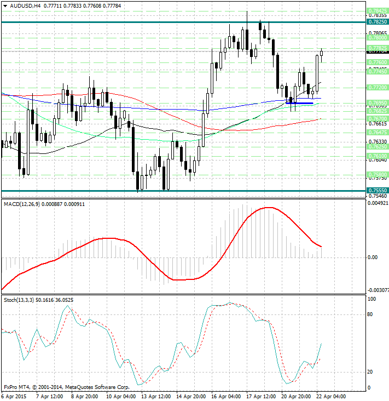
Task: Click the 0.76825 price level label
Action: pyautogui.click(x=378, y=111)
